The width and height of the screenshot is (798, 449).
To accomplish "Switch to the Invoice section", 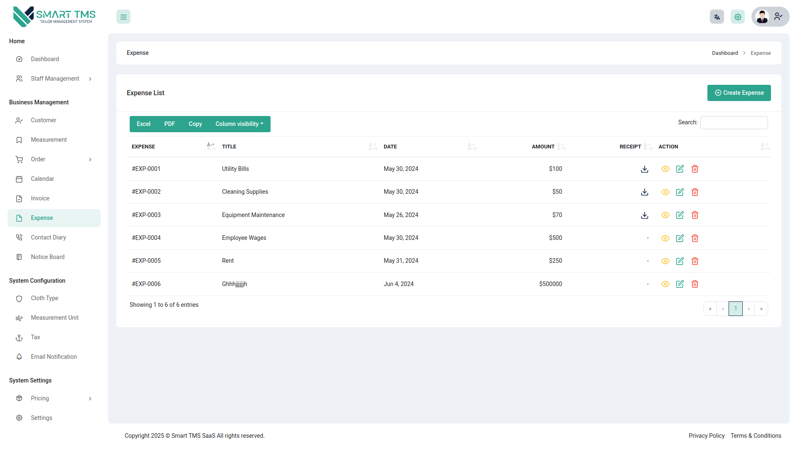I will (x=40, y=198).
